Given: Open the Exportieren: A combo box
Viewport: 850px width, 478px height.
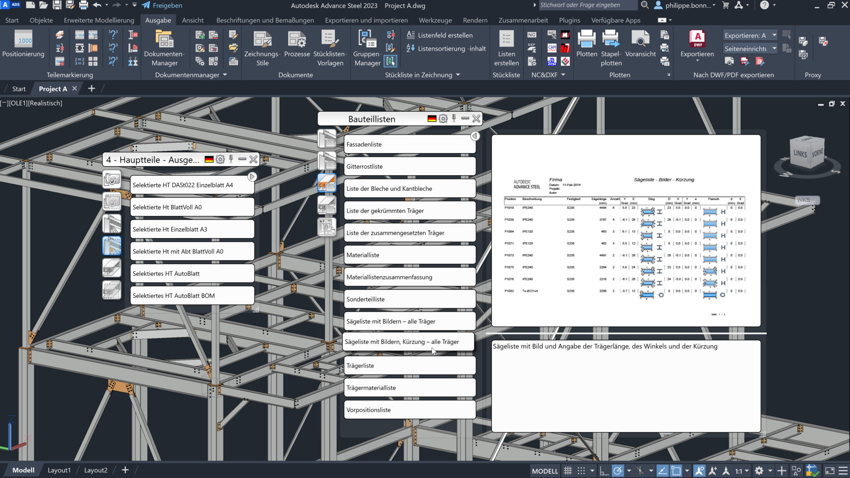Looking at the screenshot, I should (750, 35).
